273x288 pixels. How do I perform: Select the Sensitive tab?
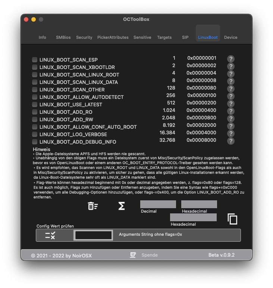tap(142, 37)
